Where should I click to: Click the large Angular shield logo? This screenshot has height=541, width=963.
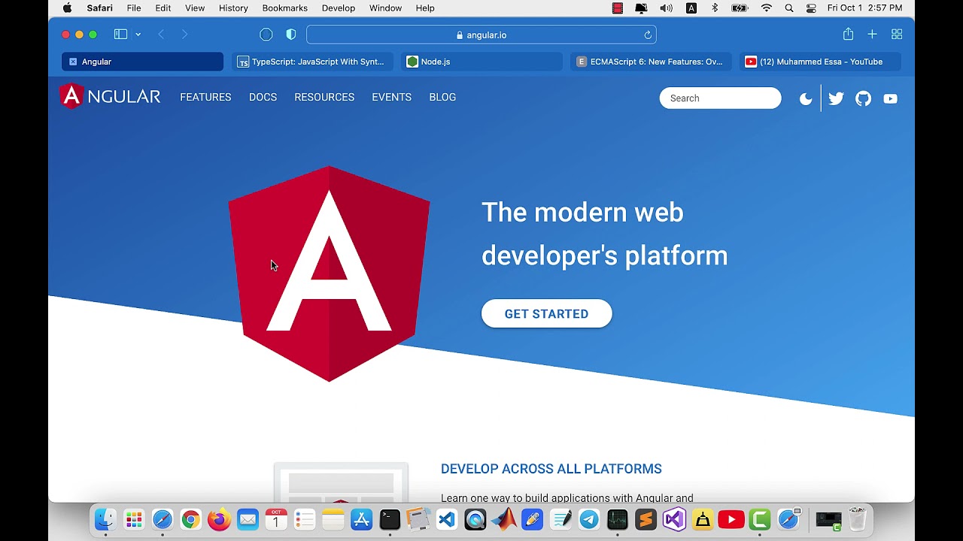click(329, 274)
